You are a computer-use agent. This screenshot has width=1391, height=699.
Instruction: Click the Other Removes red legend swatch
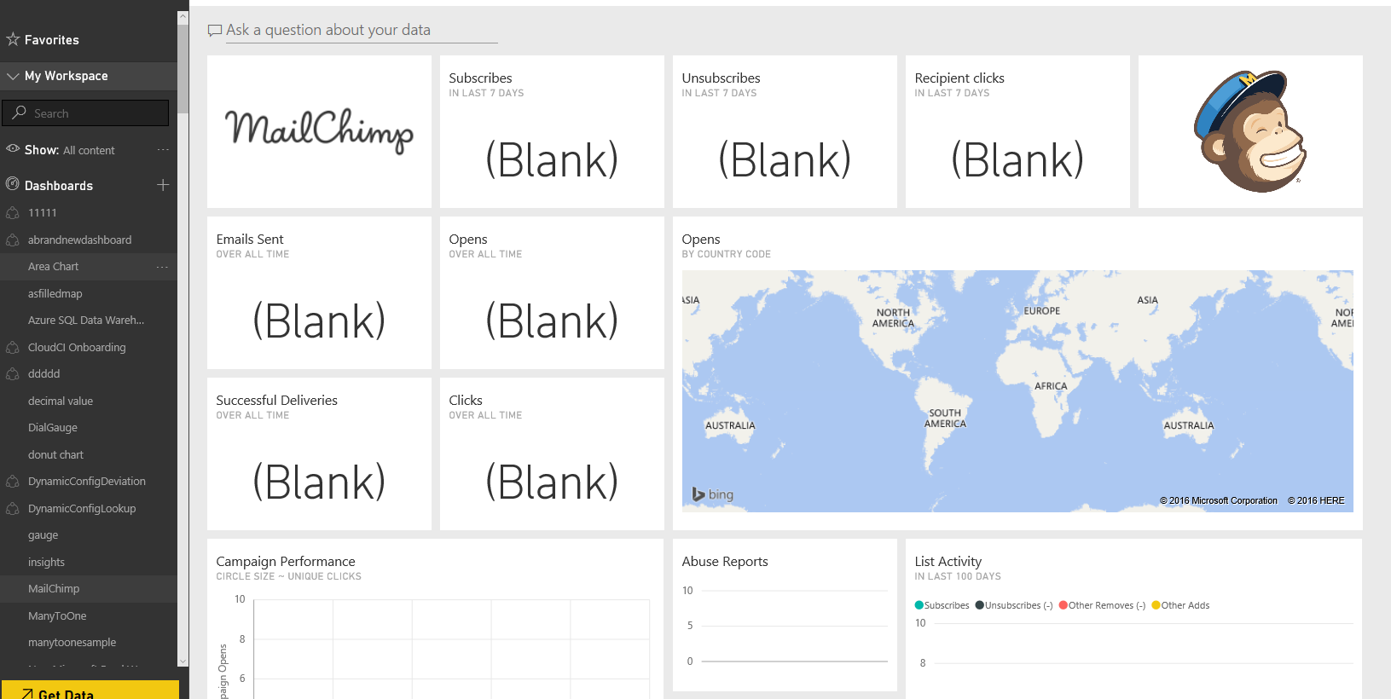[1064, 605]
